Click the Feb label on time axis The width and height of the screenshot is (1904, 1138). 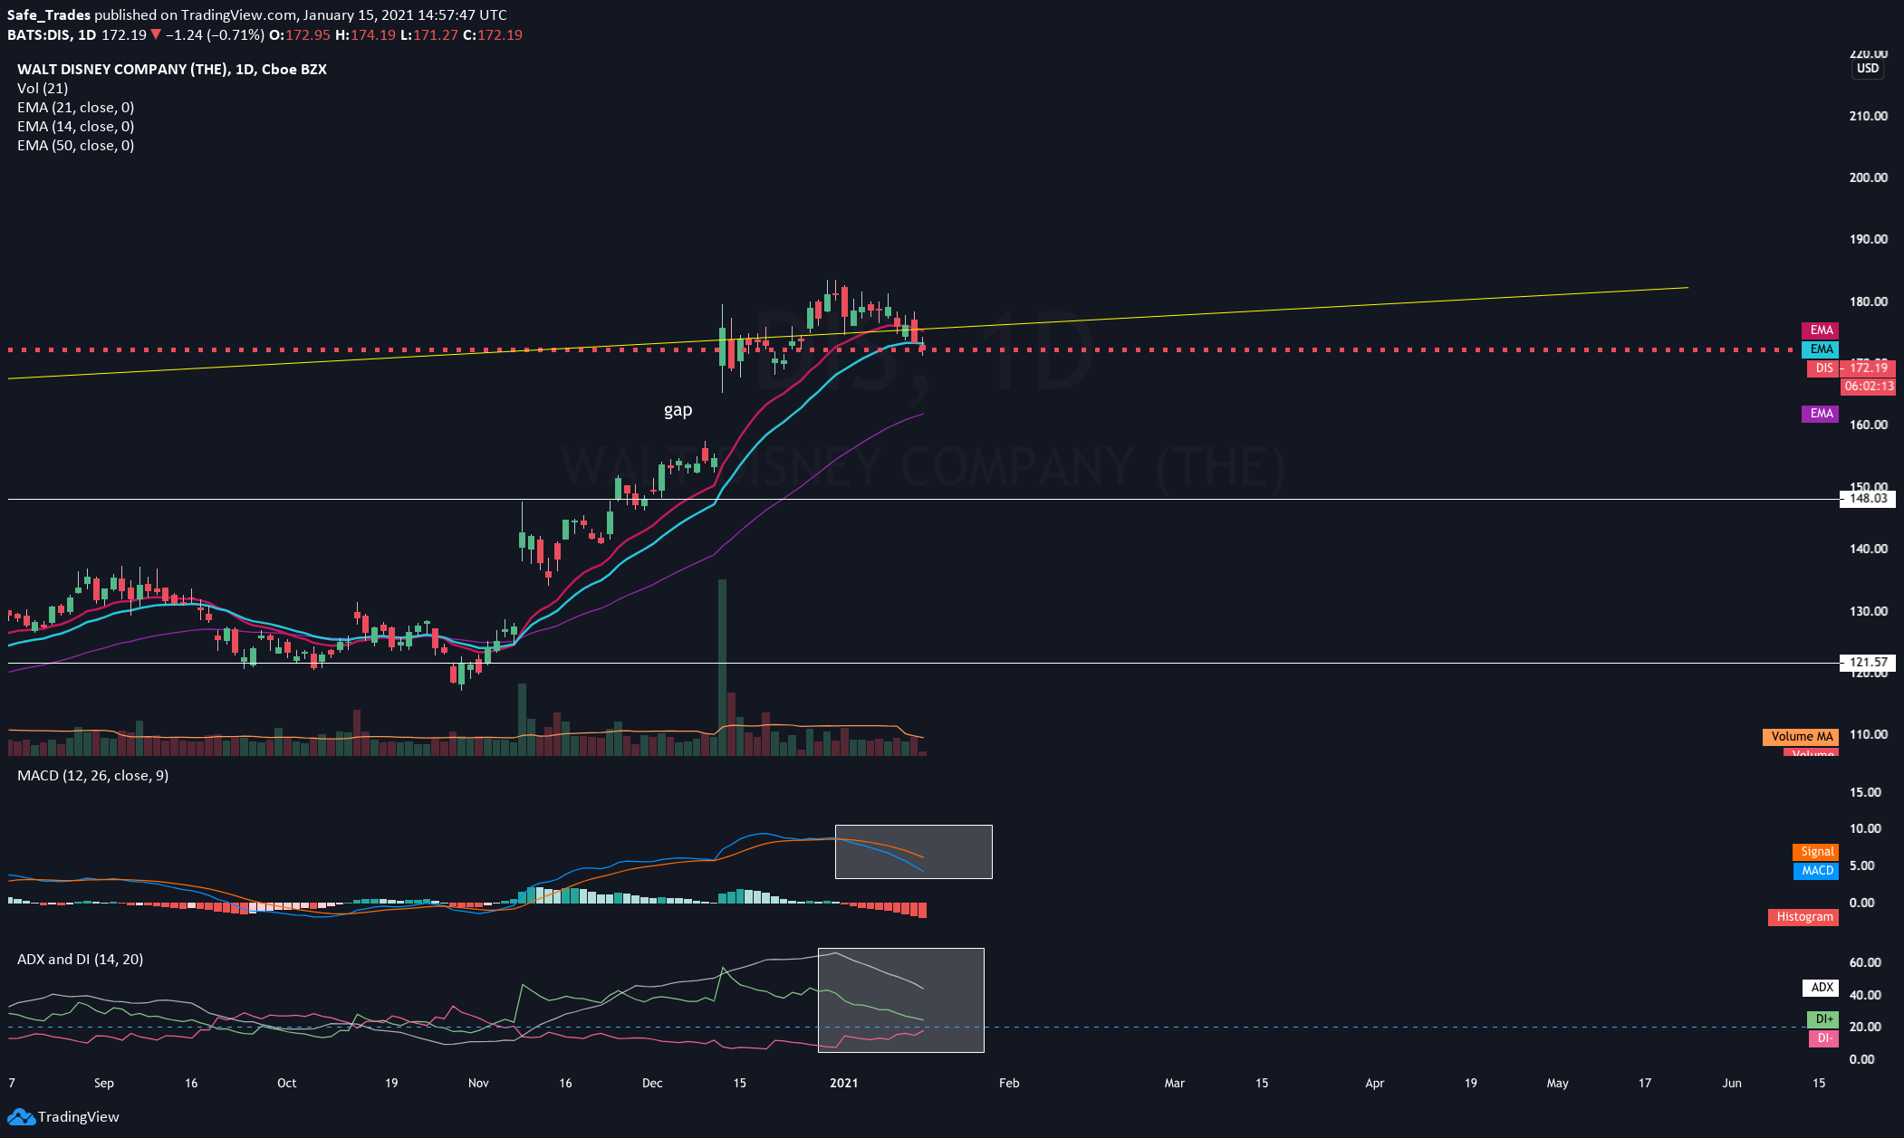[x=1009, y=1083]
